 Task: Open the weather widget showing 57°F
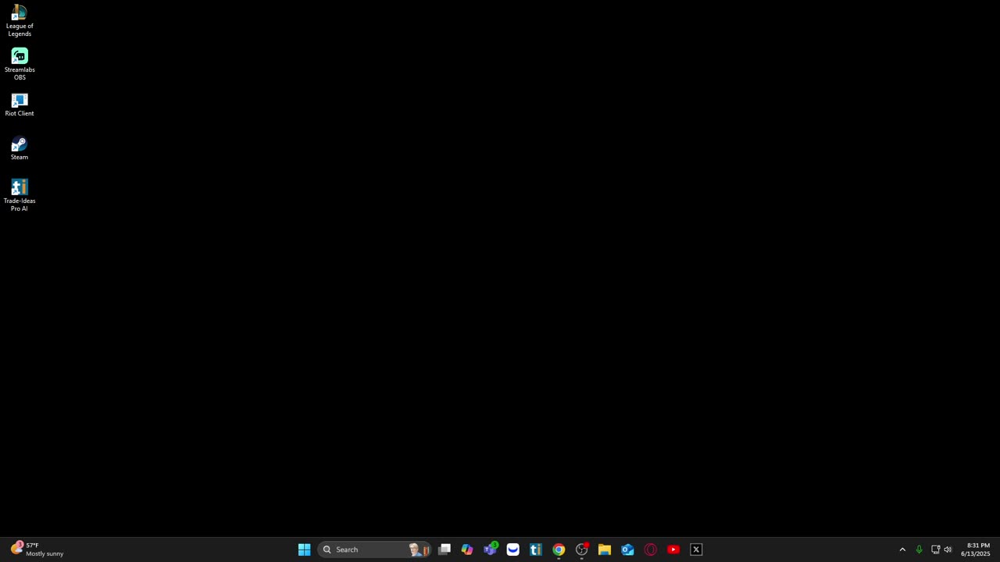click(37, 550)
